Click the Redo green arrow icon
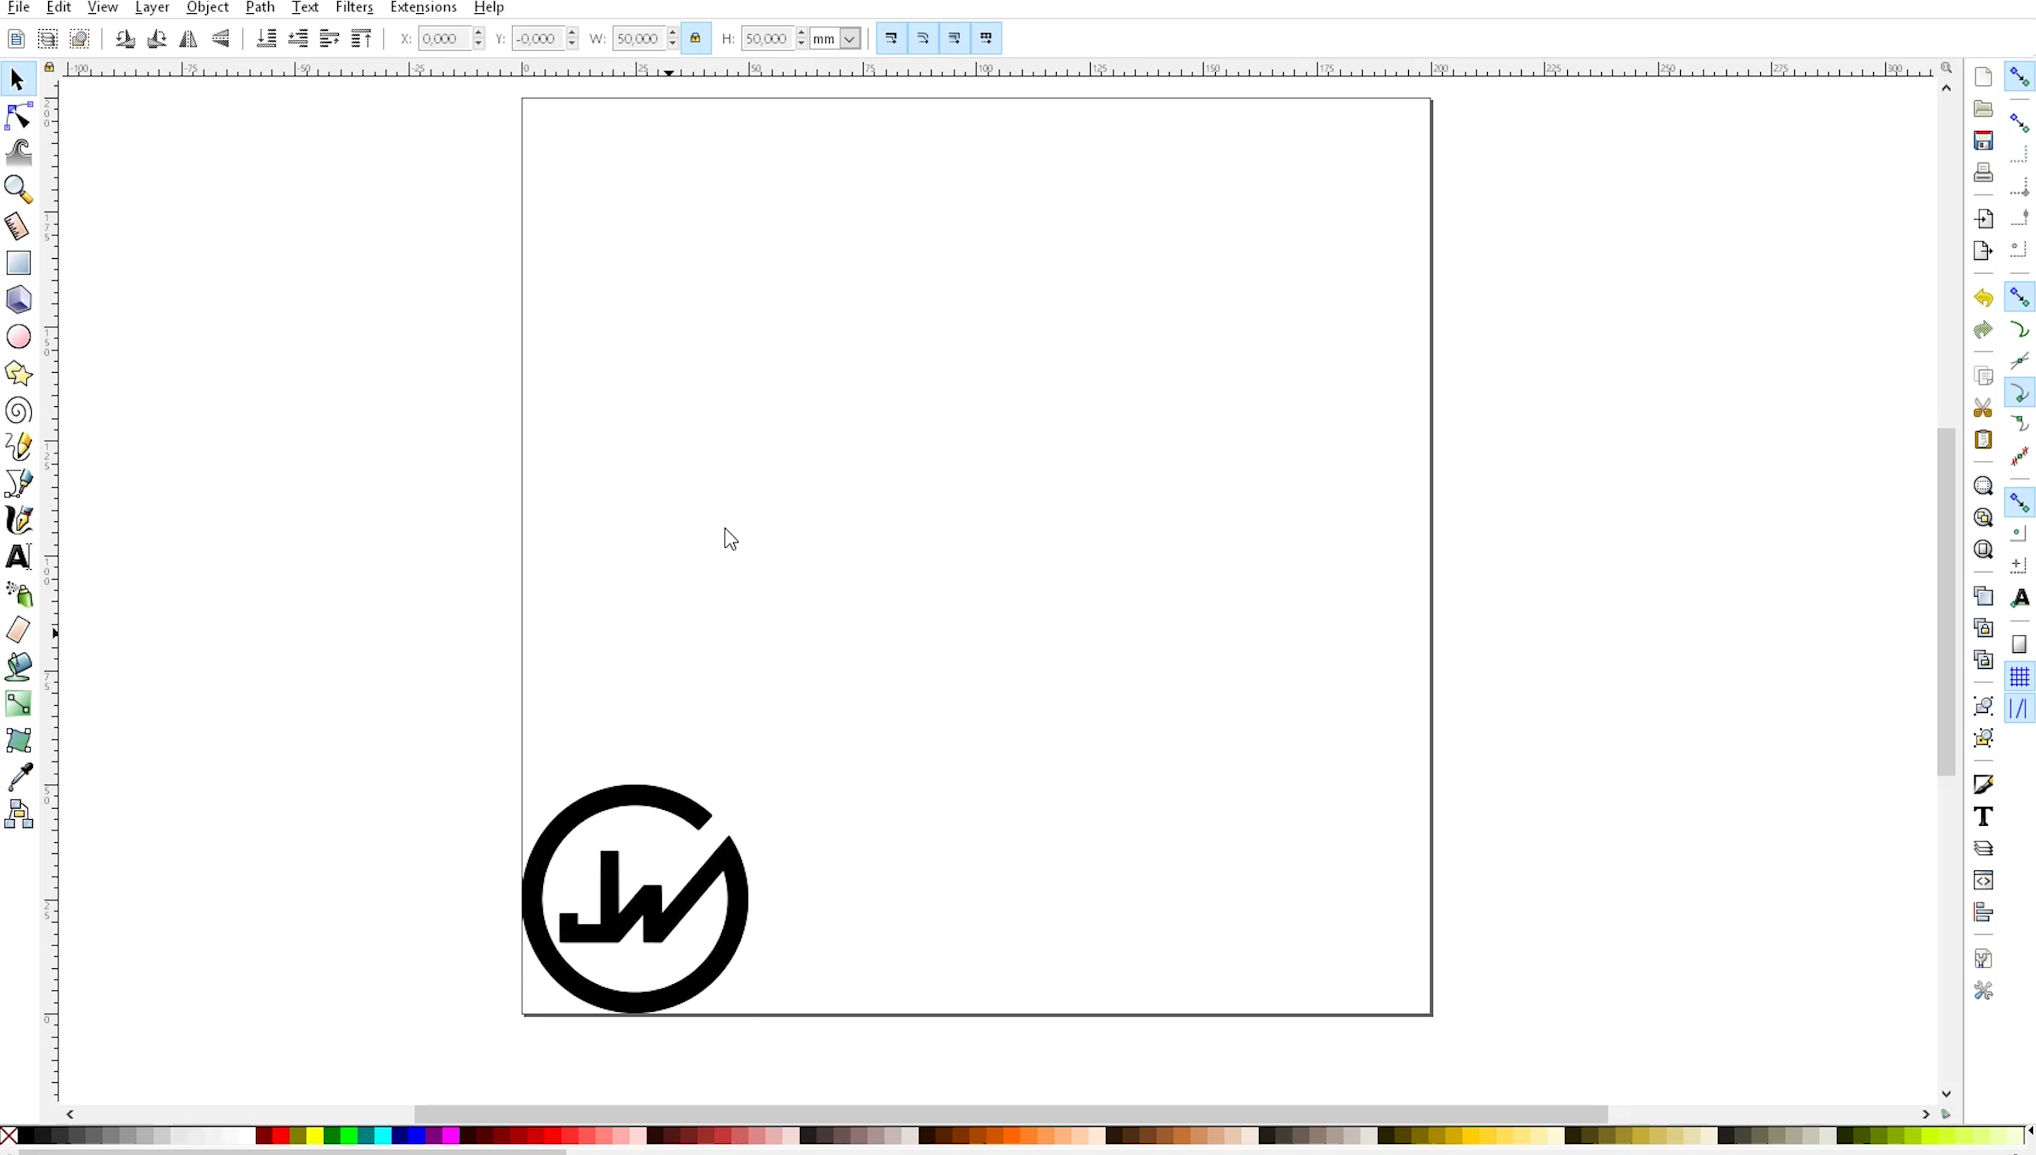 click(1983, 329)
